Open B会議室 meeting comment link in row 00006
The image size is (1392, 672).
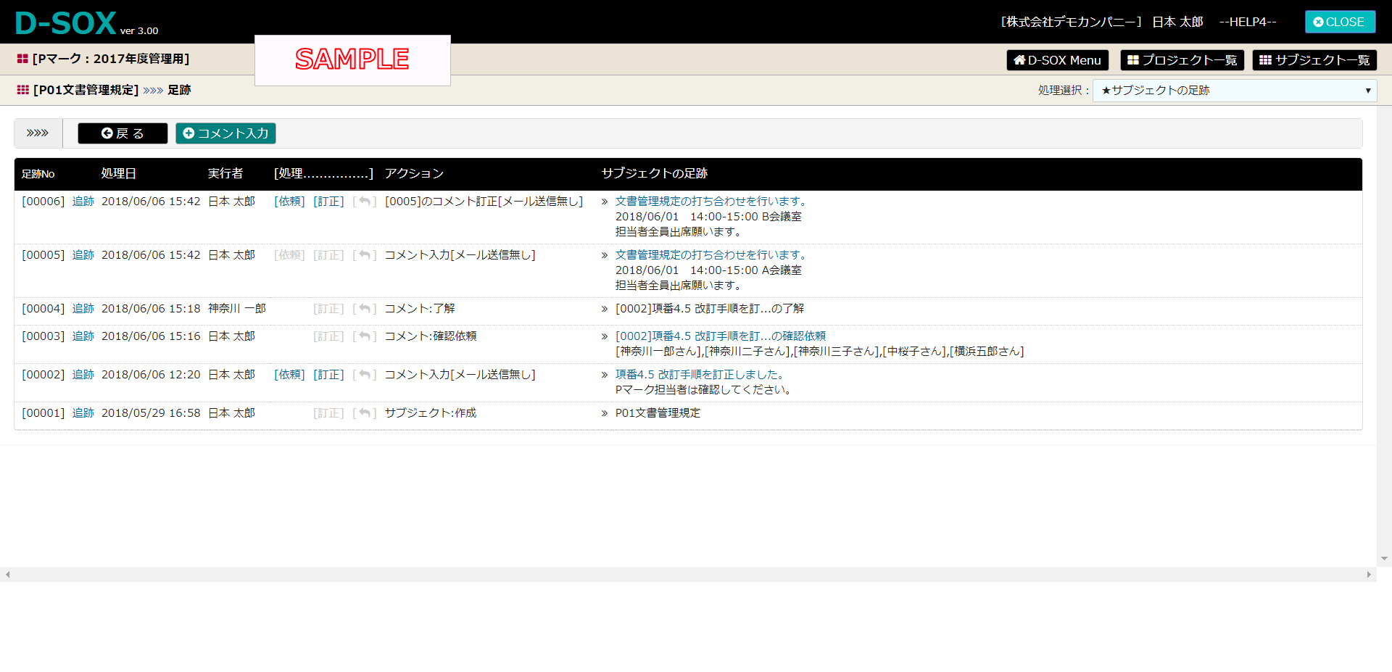(713, 202)
